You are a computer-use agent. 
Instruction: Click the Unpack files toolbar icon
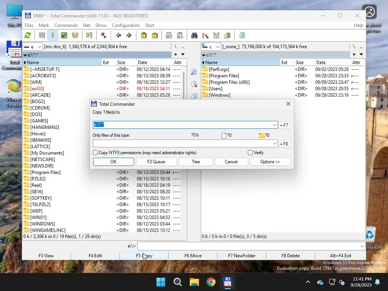tap(155, 35)
